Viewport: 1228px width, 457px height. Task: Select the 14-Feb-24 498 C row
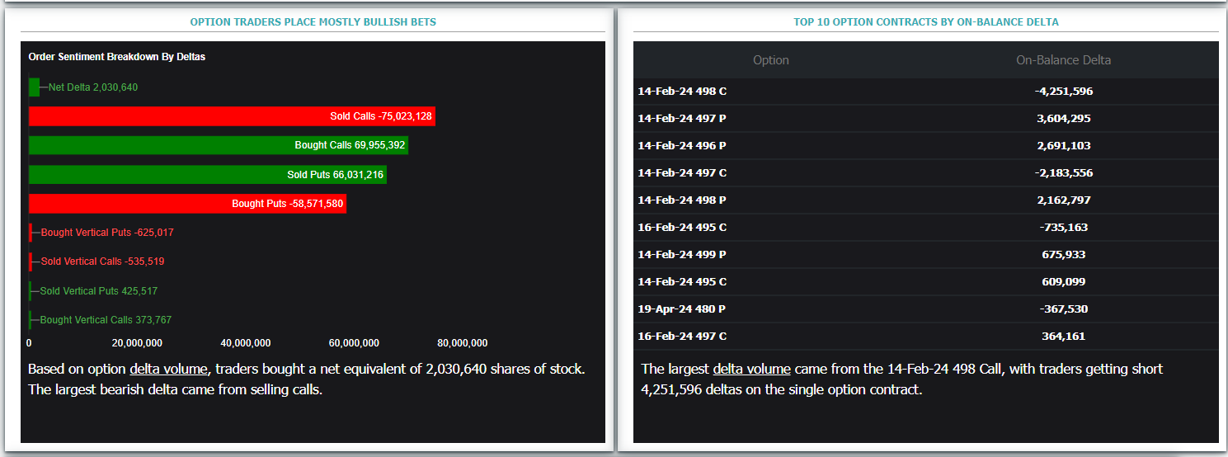coord(926,92)
